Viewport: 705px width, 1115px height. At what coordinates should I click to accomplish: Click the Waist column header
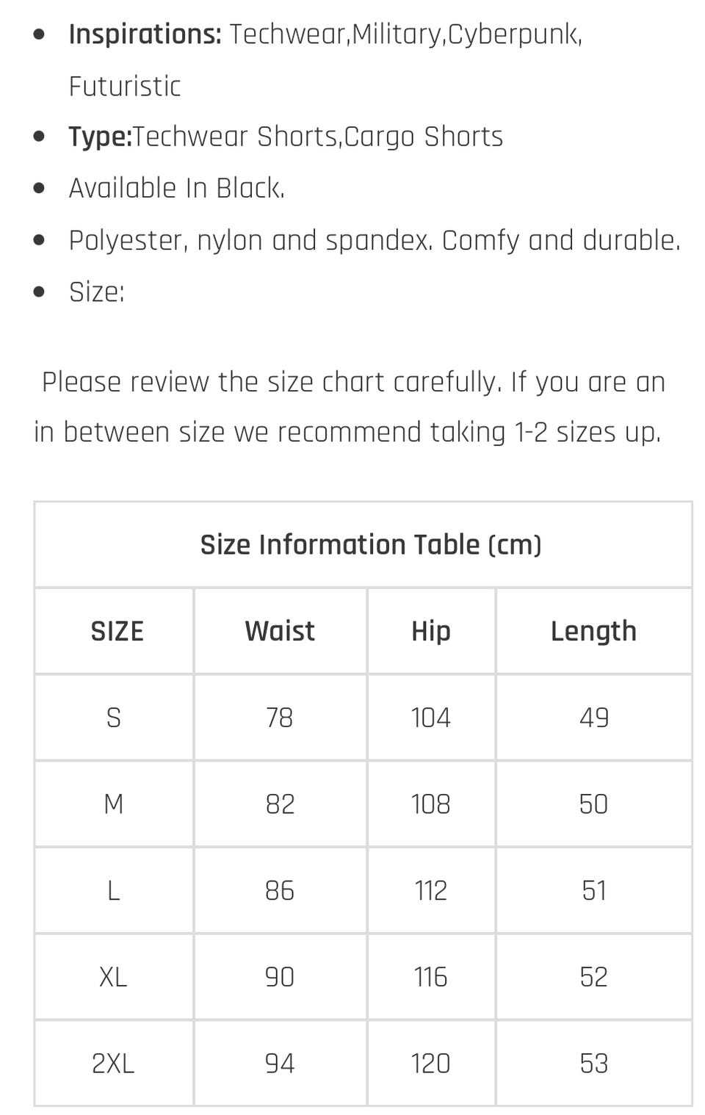(x=280, y=631)
